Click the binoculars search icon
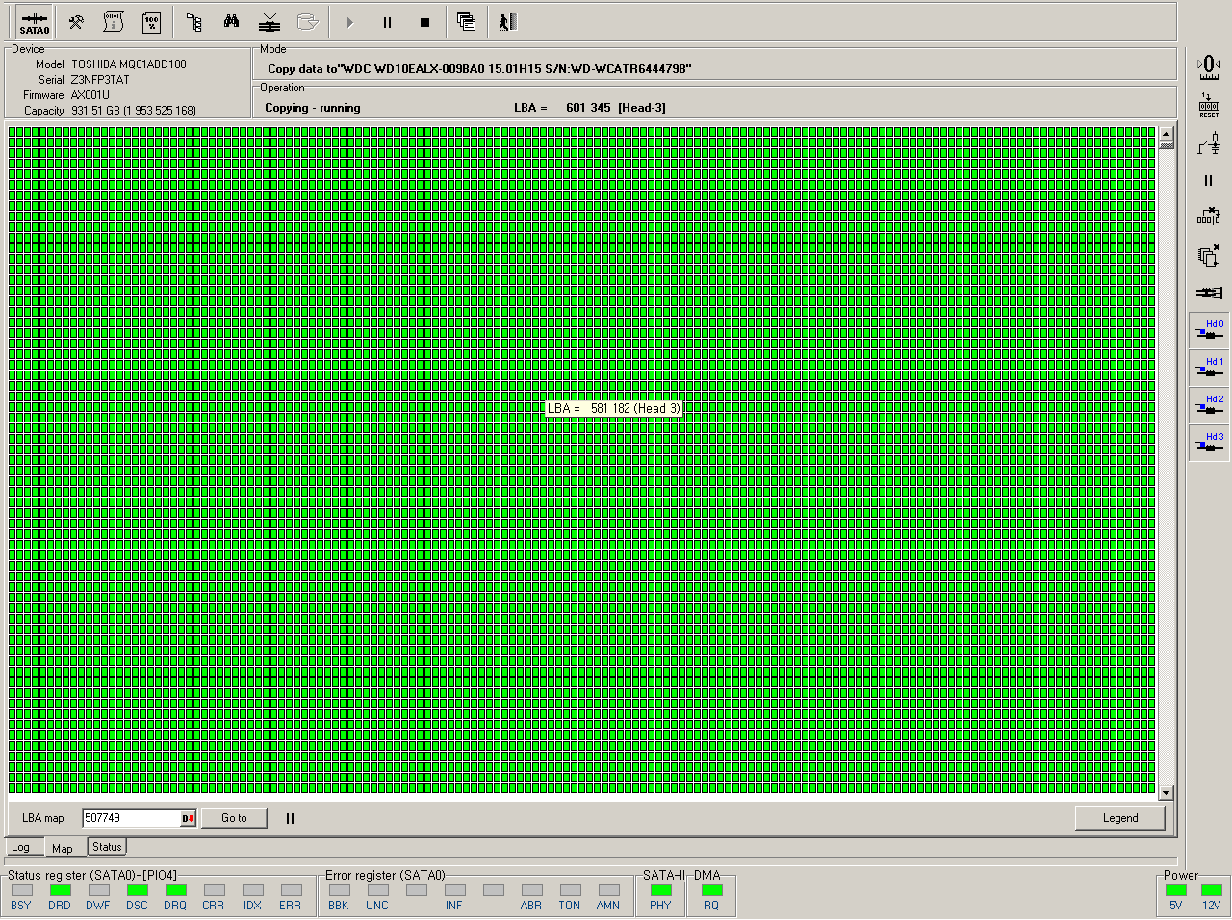The height and width of the screenshot is (920, 1232). click(x=231, y=22)
